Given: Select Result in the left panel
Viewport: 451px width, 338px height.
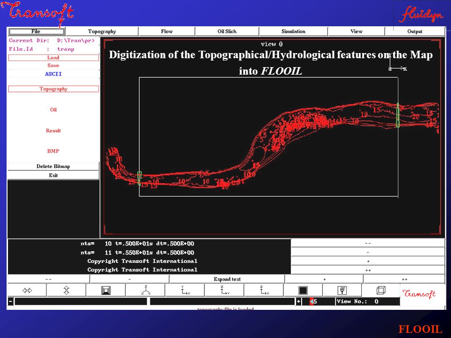Looking at the screenshot, I should (x=54, y=131).
